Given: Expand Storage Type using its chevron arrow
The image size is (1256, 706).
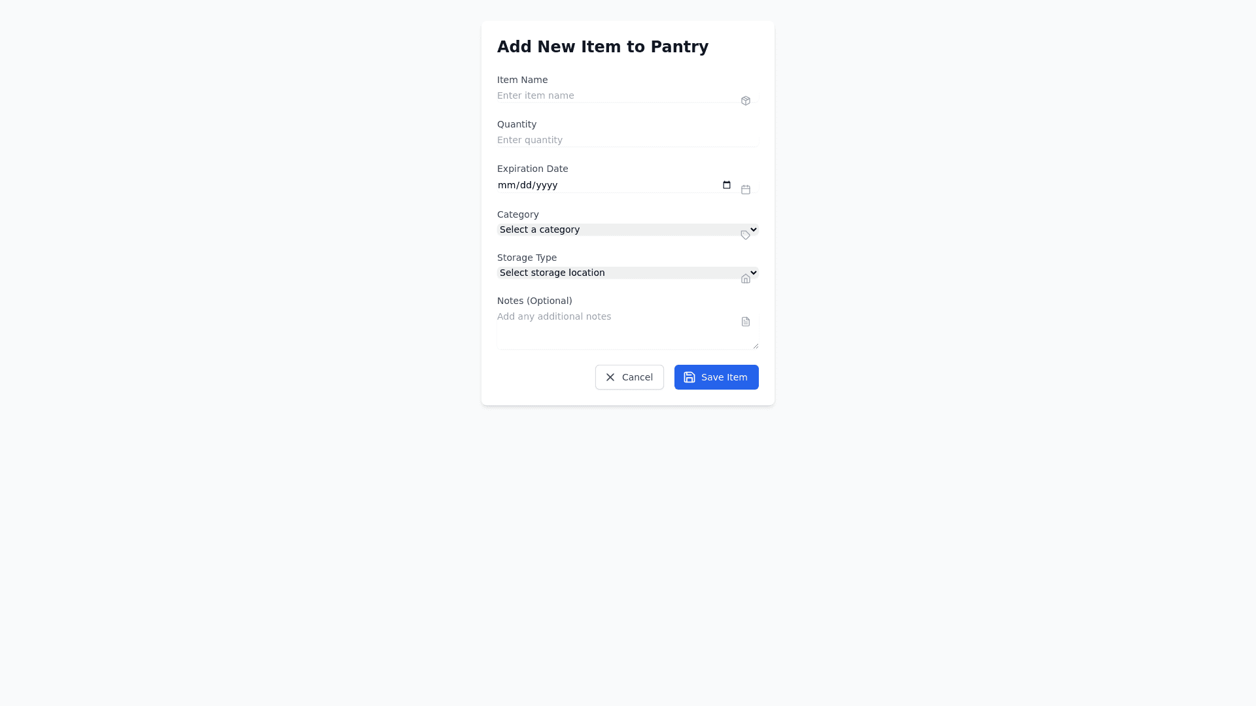Looking at the screenshot, I should [754, 273].
